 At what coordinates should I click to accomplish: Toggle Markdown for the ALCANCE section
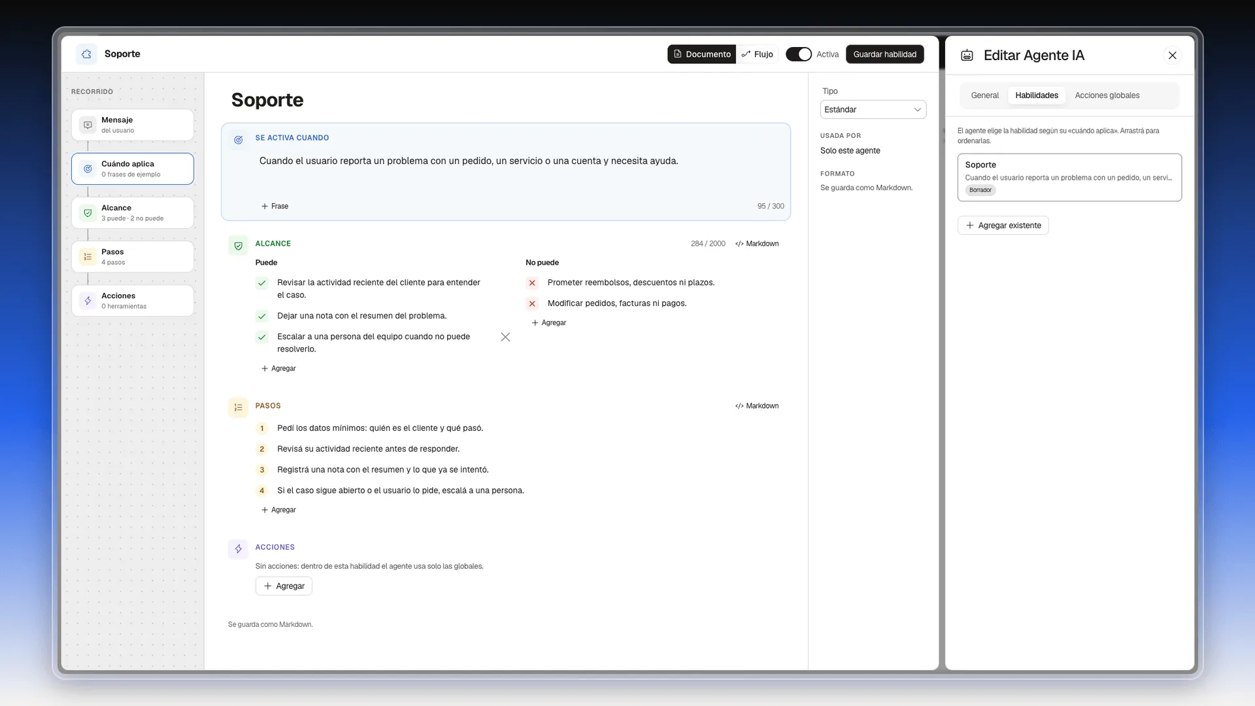757,244
